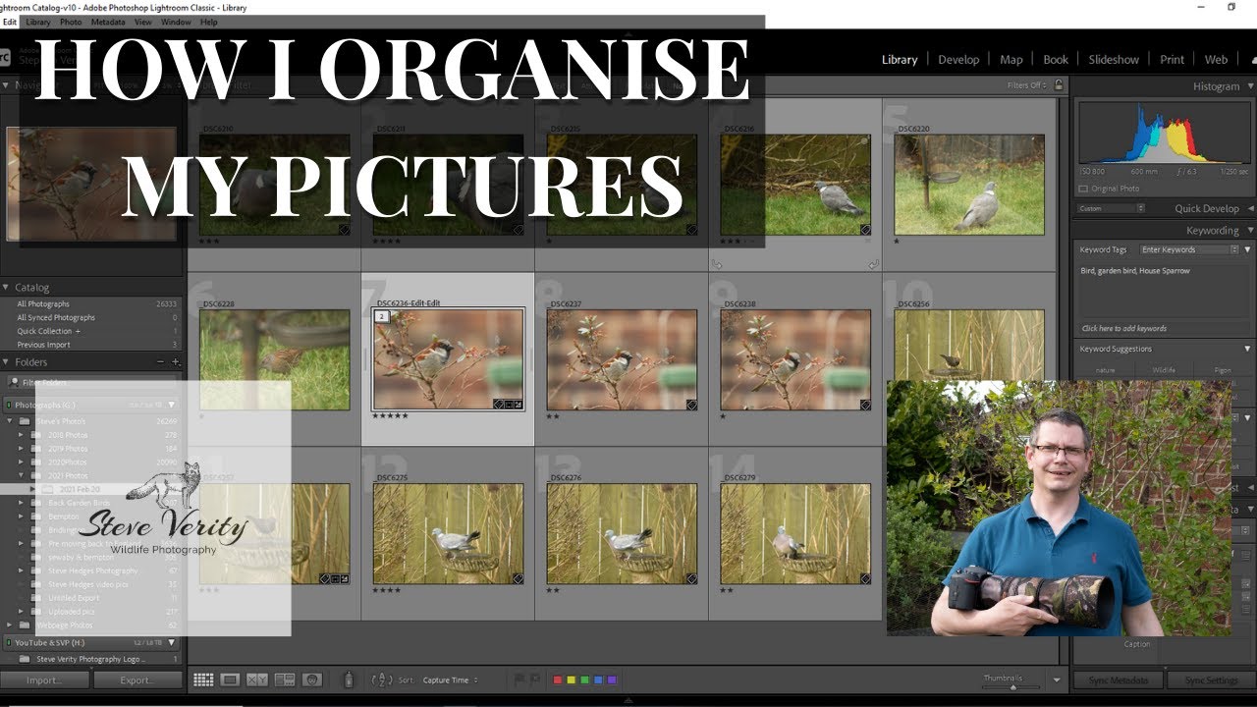
Task: Click the plus icon in Folders header
Action: click(176, 362)
